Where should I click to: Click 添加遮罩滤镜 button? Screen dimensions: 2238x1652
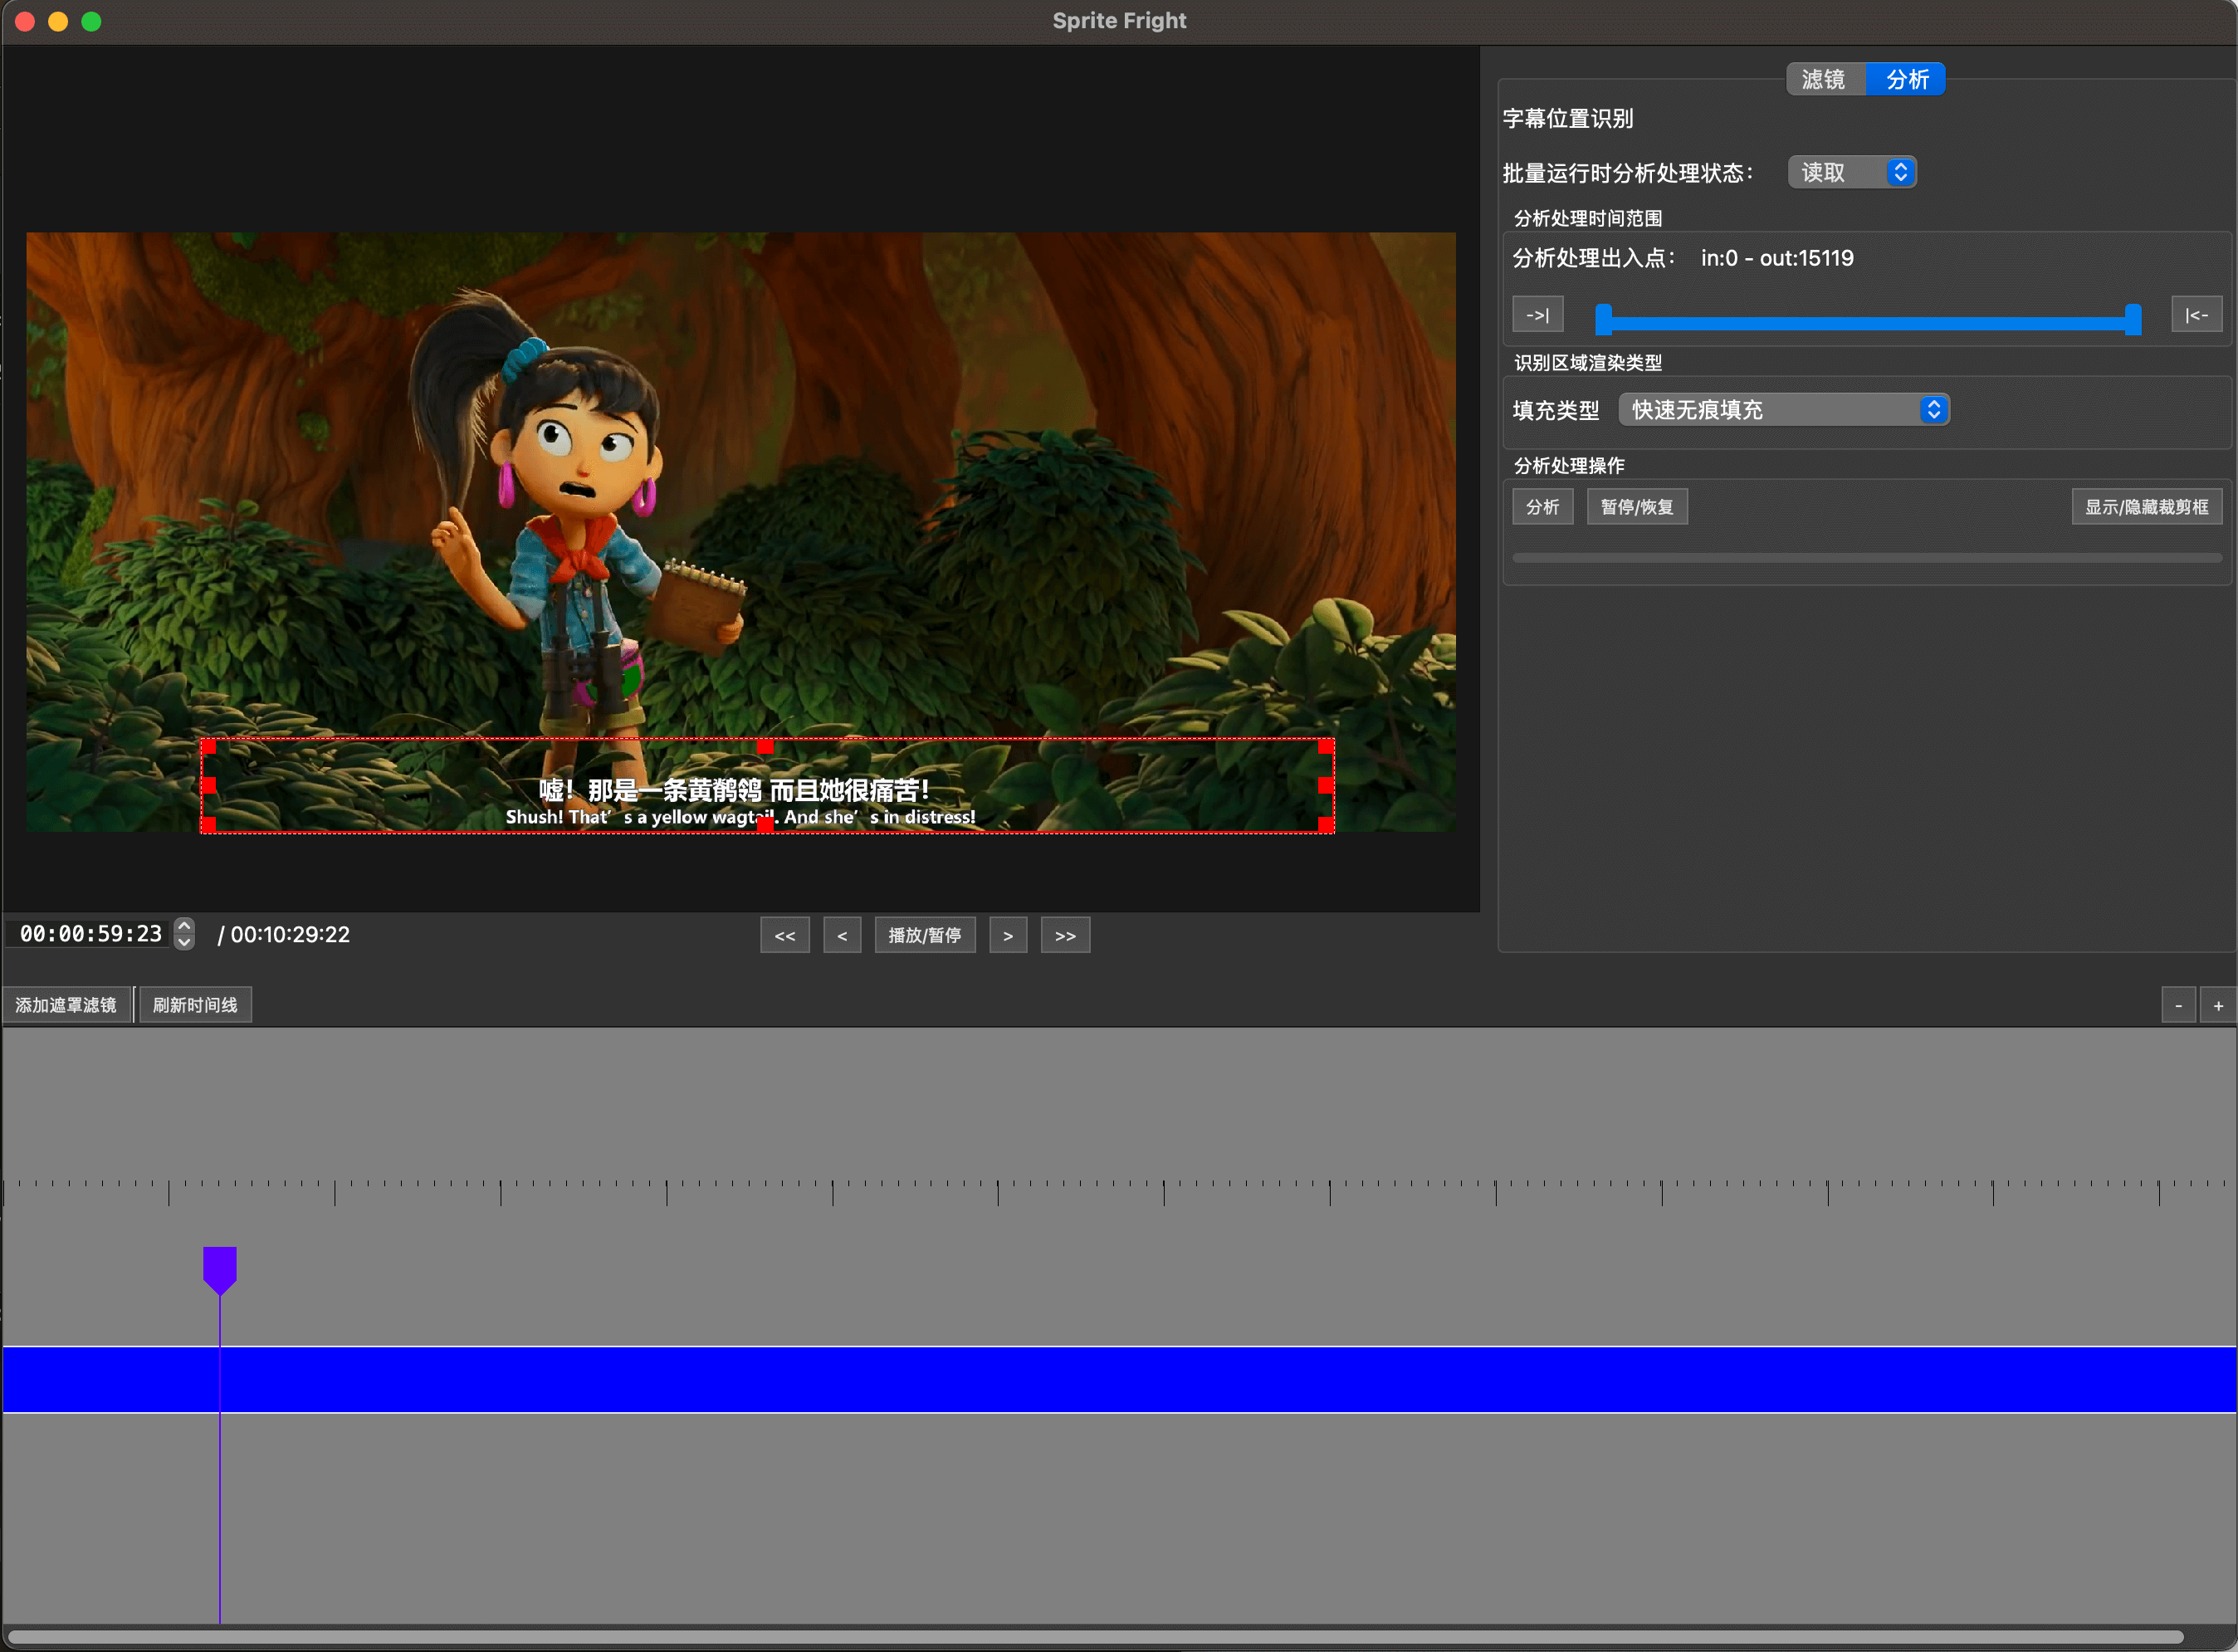pyautogui.click(x=66, y=1005)
